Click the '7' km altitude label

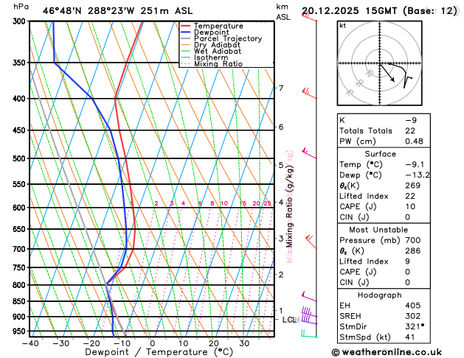click(x=281, y=88)
